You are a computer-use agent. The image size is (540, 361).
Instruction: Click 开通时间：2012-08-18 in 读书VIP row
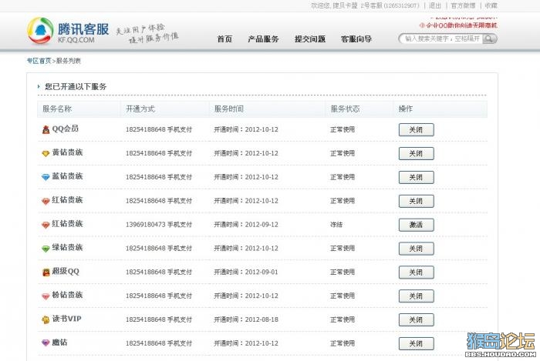point(246,319)
